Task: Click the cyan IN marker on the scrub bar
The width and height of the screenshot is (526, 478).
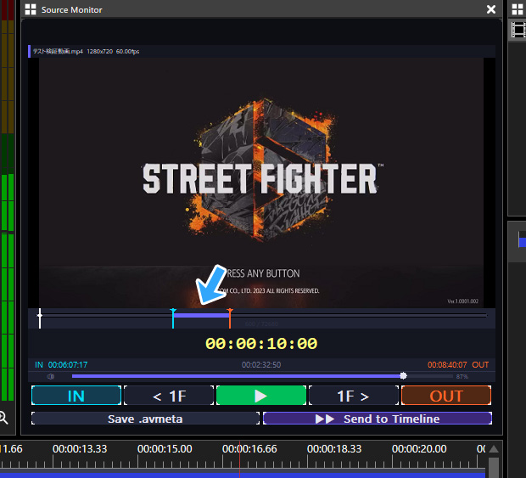Action: (x=173, y=318)
